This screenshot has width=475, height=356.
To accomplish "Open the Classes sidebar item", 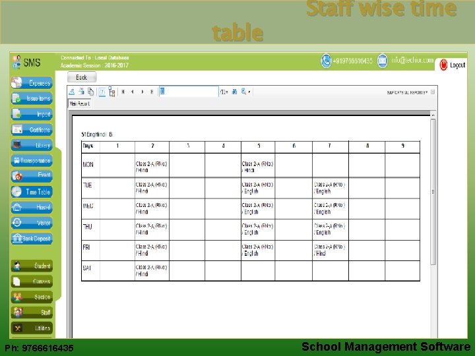I will tap(32, 282).
